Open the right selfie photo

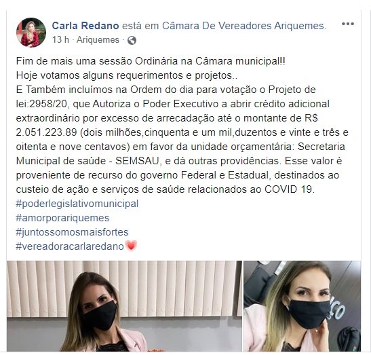(x=302, y=306)
